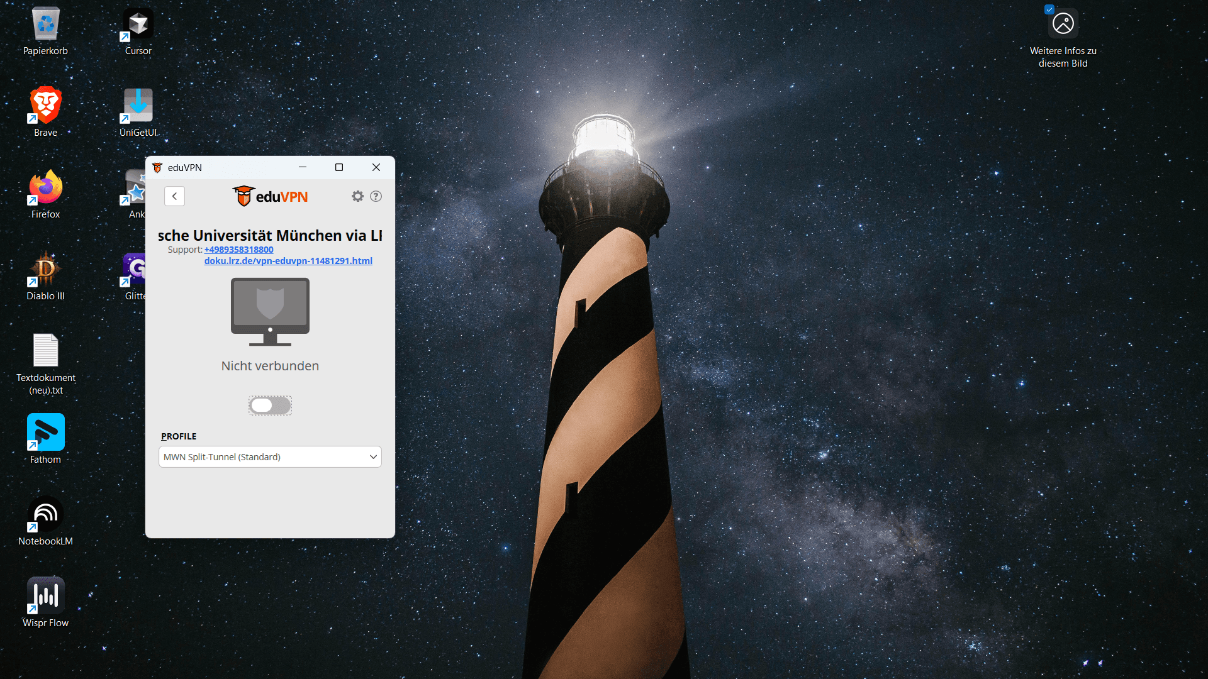Viewport: 1208px width, 679px height.
Task: Select the Papierkorb recycle bin icon
Action: 45,31
